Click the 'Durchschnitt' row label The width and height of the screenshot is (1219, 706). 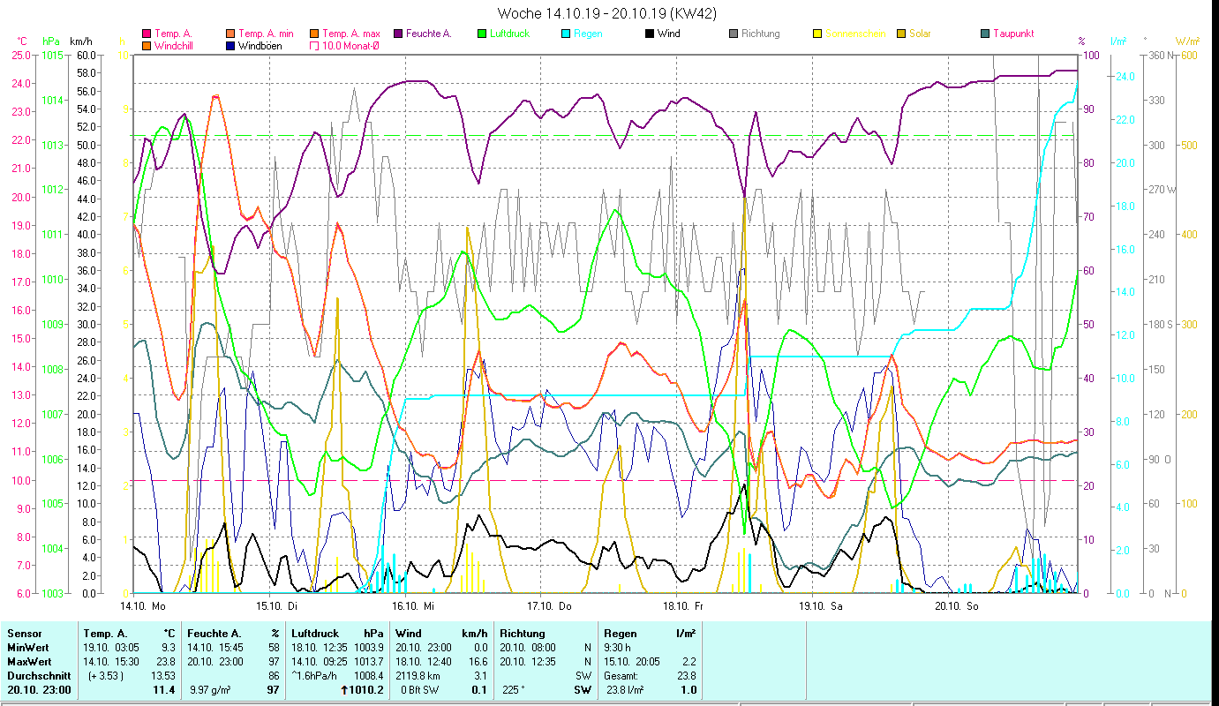[37, 675]
